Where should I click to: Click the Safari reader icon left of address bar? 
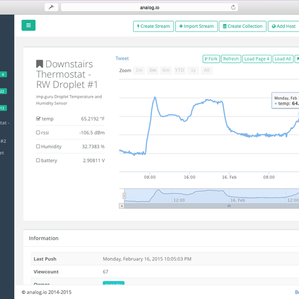(52, 7)
